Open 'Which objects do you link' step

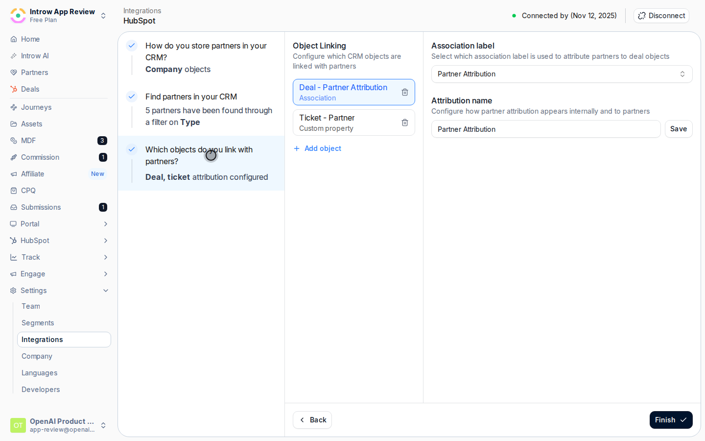[201, 163]
